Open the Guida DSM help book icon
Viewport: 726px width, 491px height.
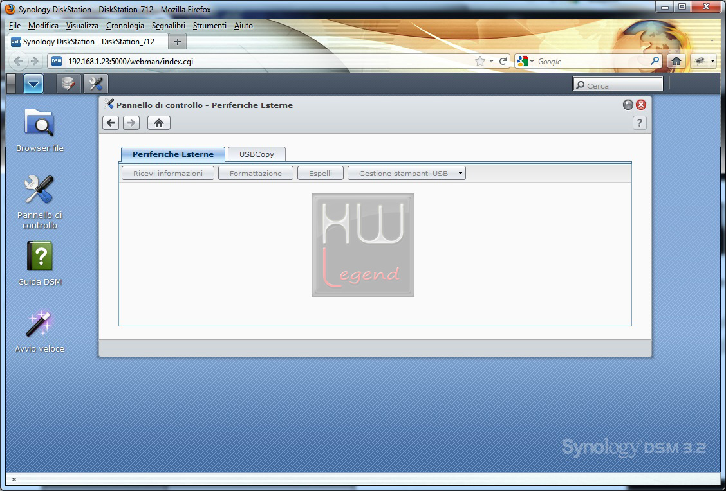(40, 263)
